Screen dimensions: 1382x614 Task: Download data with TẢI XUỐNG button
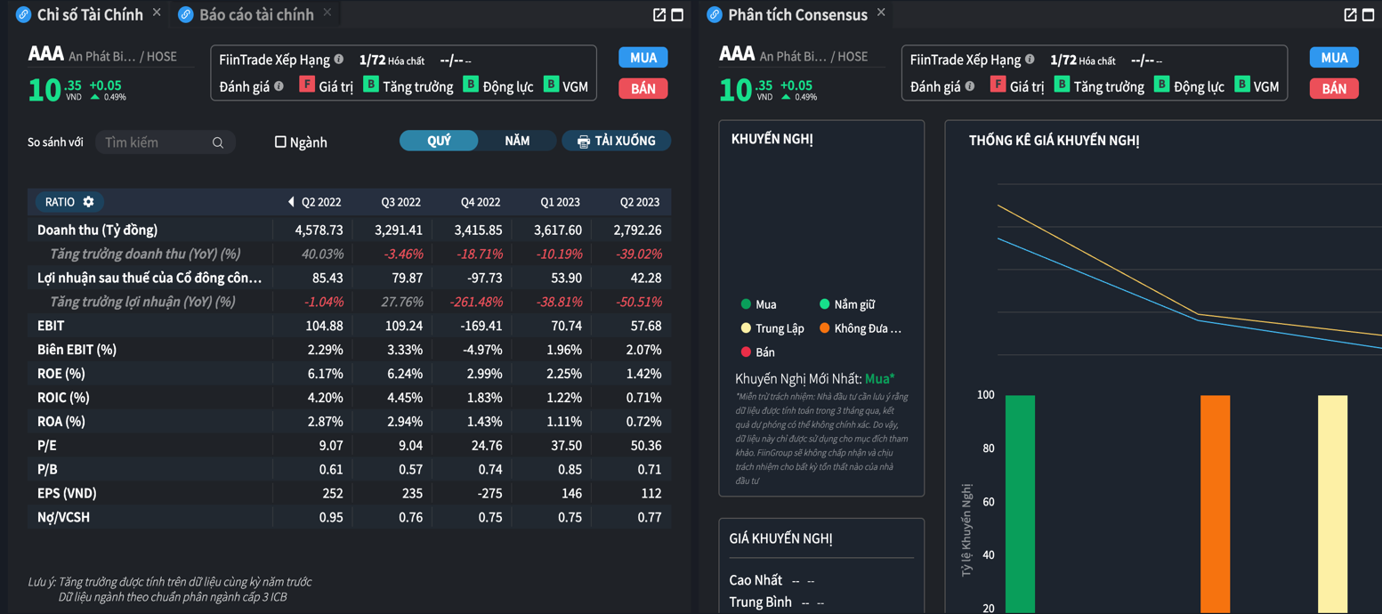click(x=616, y=141)
